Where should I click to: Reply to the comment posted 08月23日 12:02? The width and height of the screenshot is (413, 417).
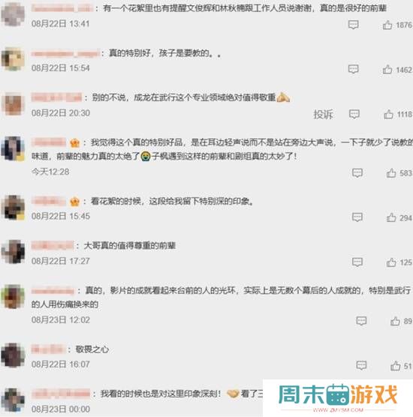click(x=361, y=321)
